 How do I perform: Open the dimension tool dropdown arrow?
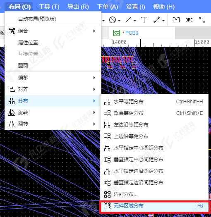pos(163,21)
